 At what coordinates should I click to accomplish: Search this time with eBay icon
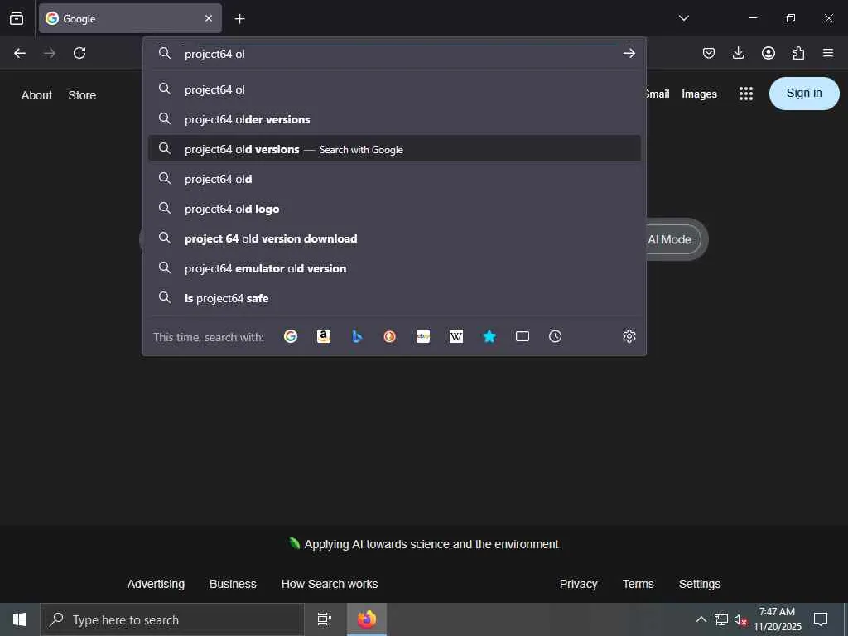pyautogui.click(x=423, y=336)
